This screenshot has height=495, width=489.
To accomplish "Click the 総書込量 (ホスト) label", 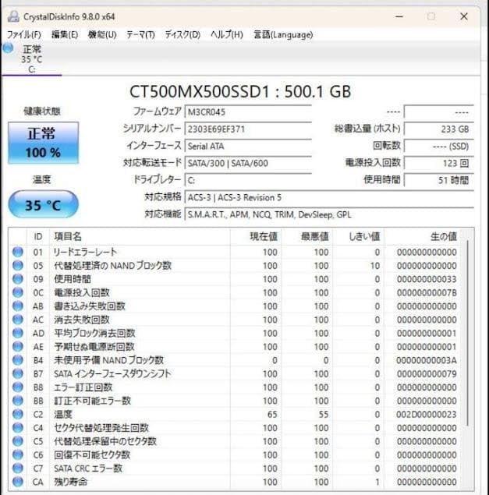I will tap(367, 129).
